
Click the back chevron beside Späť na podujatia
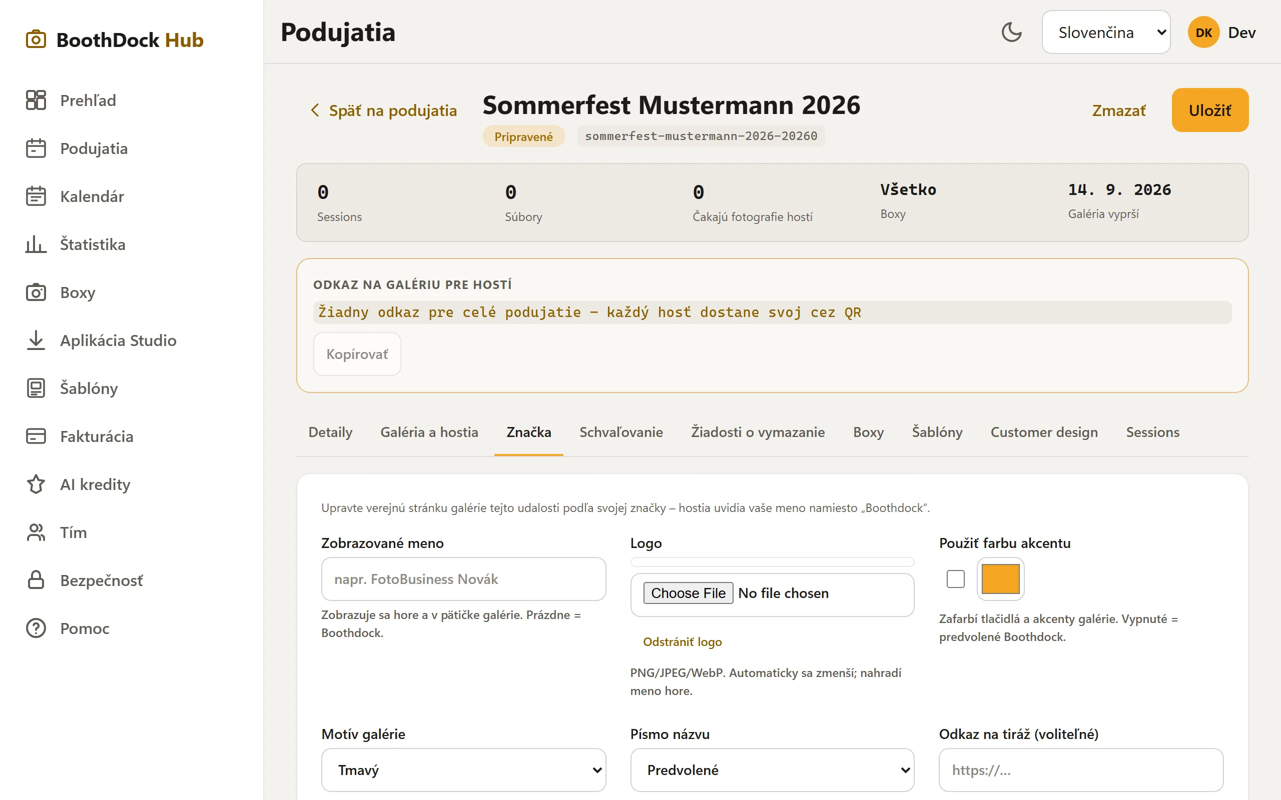pos(315,110)
